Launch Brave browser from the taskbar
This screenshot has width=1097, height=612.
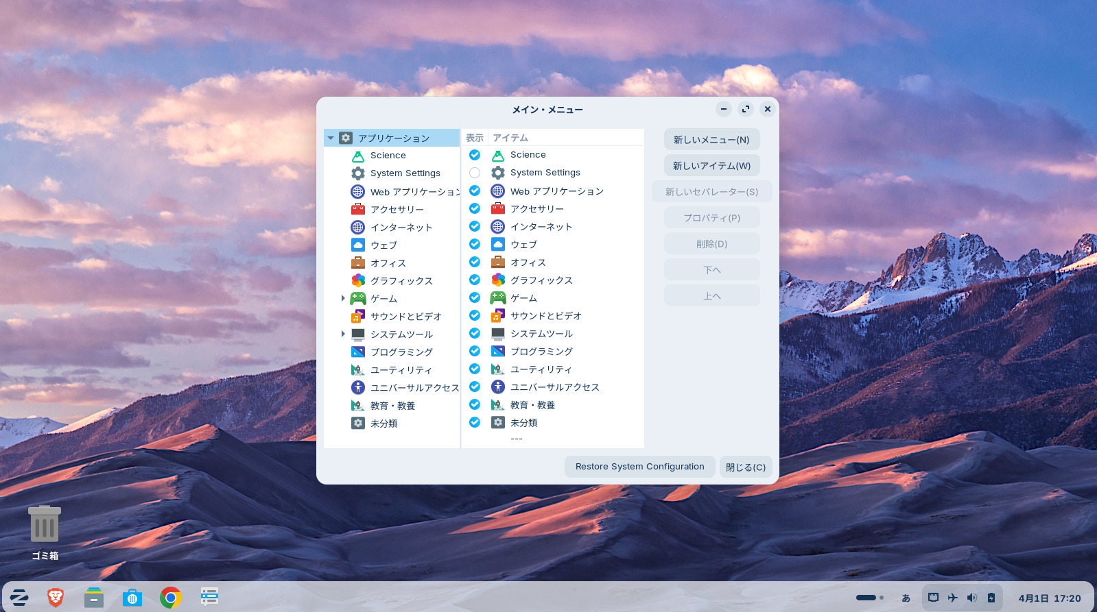[56, 598]
